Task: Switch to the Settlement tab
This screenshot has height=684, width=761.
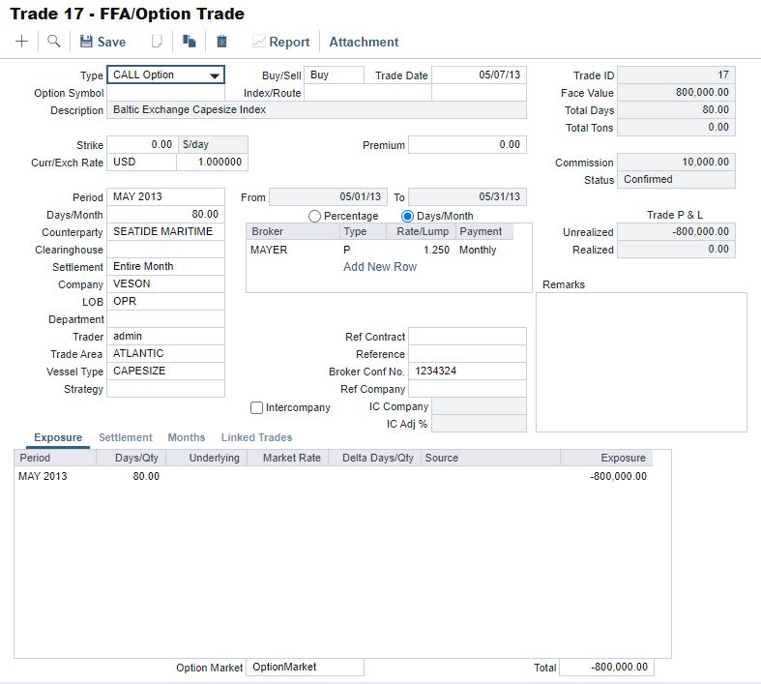Action: [125, 438]
